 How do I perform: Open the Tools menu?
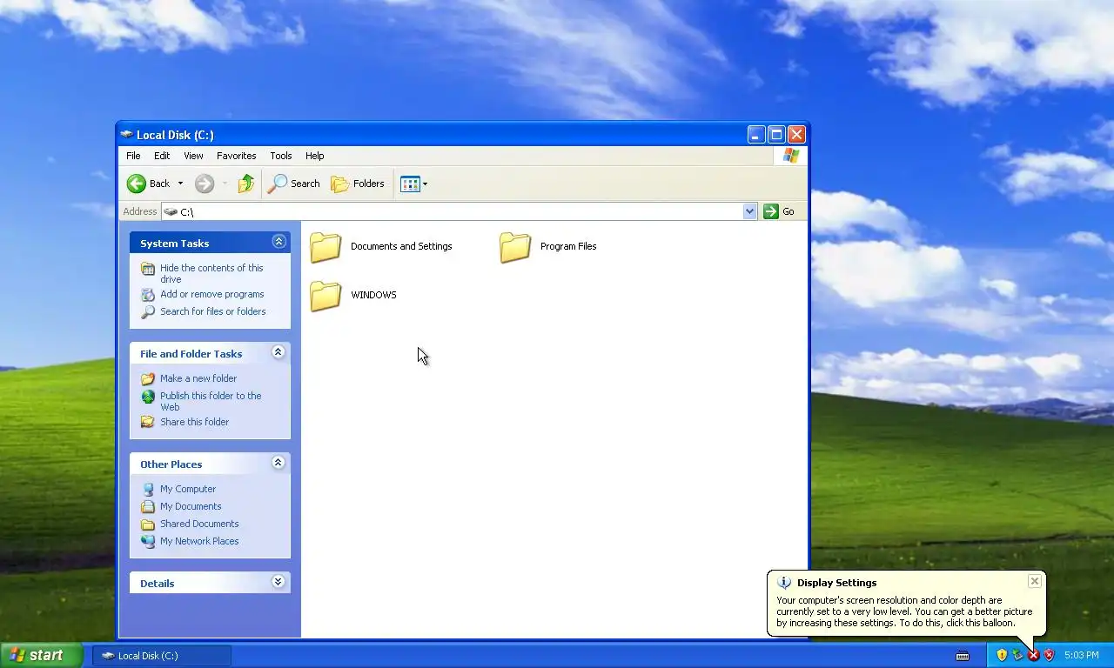point(281,156)
